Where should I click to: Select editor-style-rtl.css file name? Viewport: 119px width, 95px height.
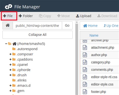coord(104,77)
